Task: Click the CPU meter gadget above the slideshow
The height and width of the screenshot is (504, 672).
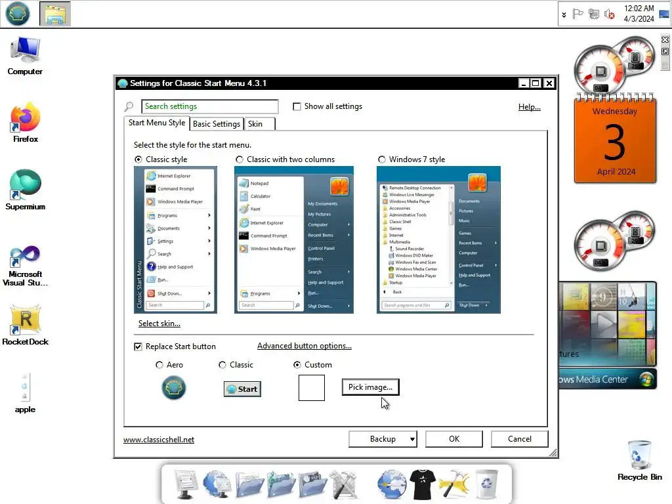Action: (x=614, y=241)
